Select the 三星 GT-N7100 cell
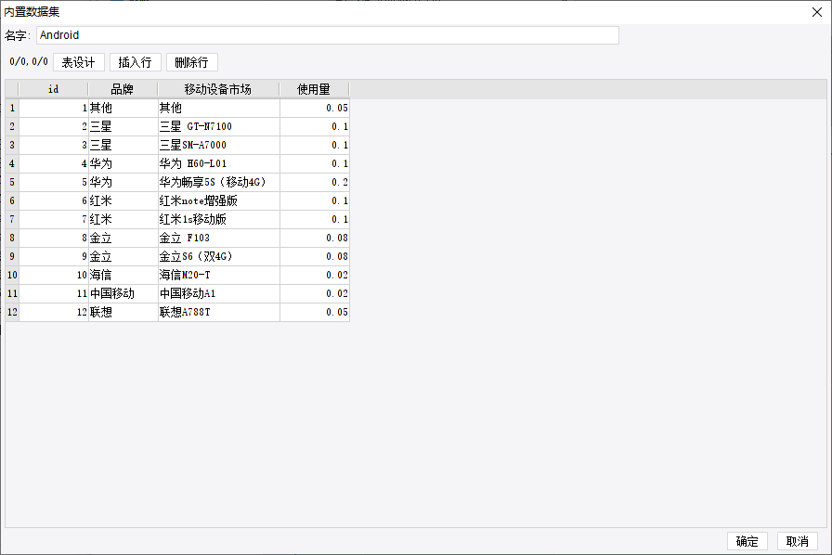Screen dimensions: 832x555 click(x=218, y=127)
